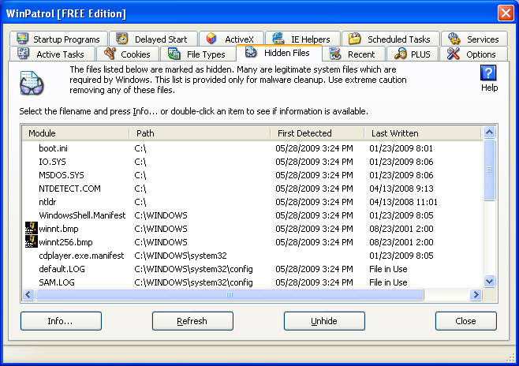The image size is (519, 366).
Task: Sort by the Last Written column header
Action: pyautogui.click(x=421, y=133)
